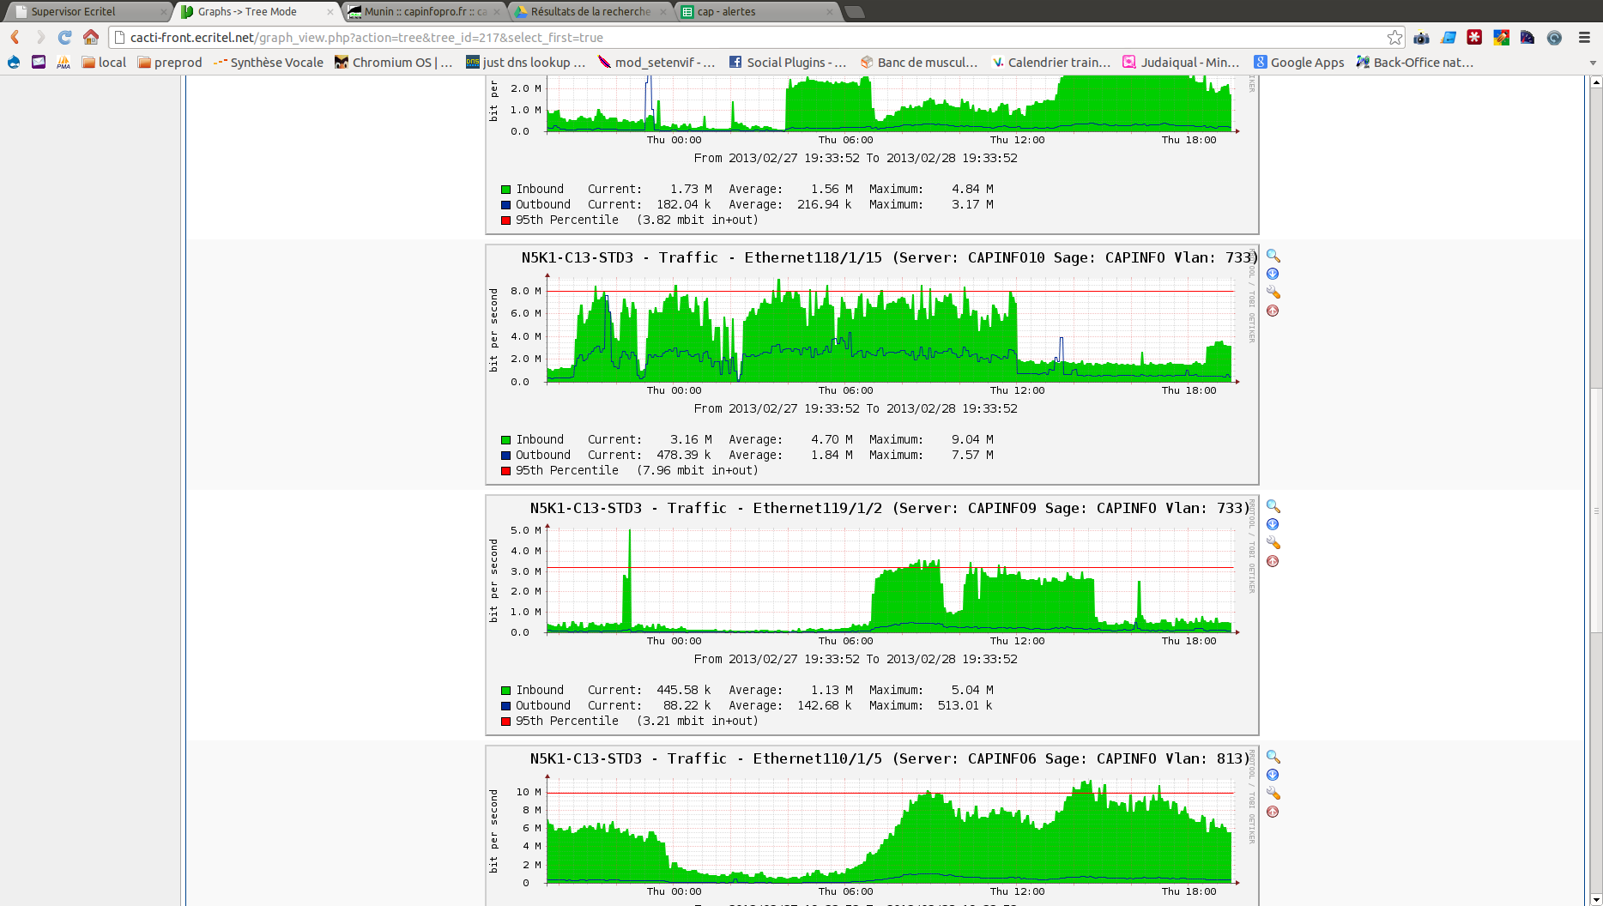Go back with the browser back arrow
This screenshot has width=1603, height=906.
(15, 37)
